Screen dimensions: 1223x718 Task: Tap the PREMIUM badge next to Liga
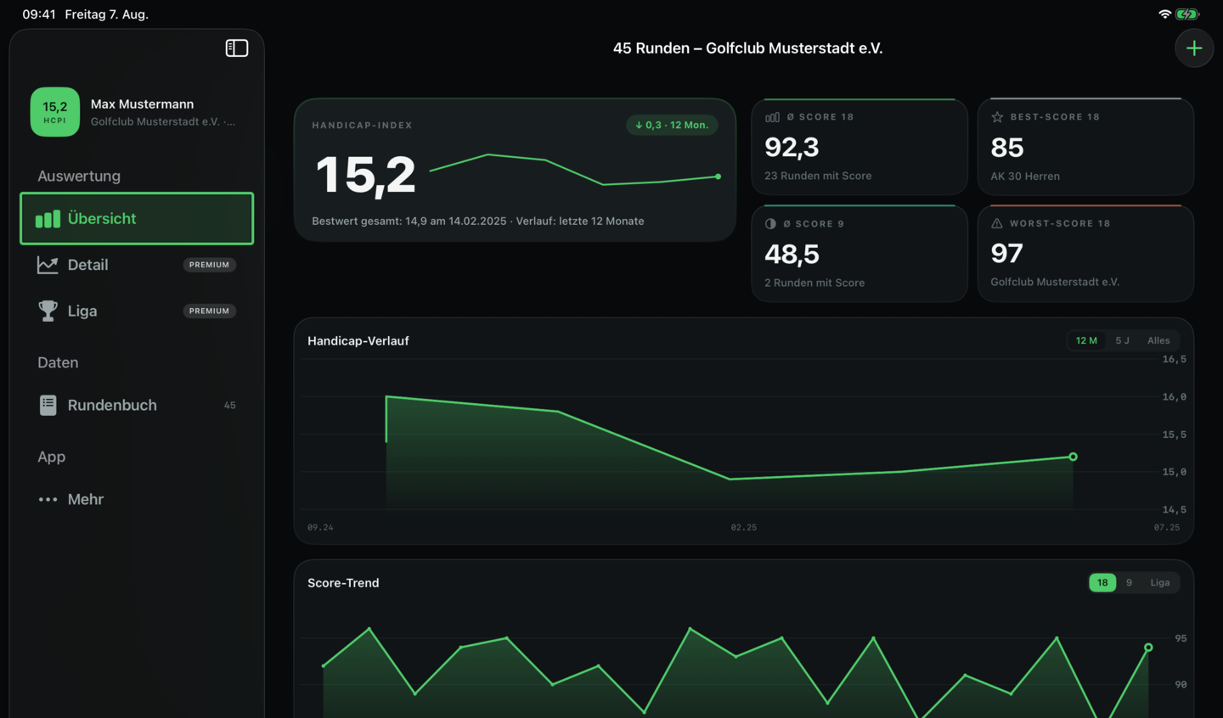[209, 311]
